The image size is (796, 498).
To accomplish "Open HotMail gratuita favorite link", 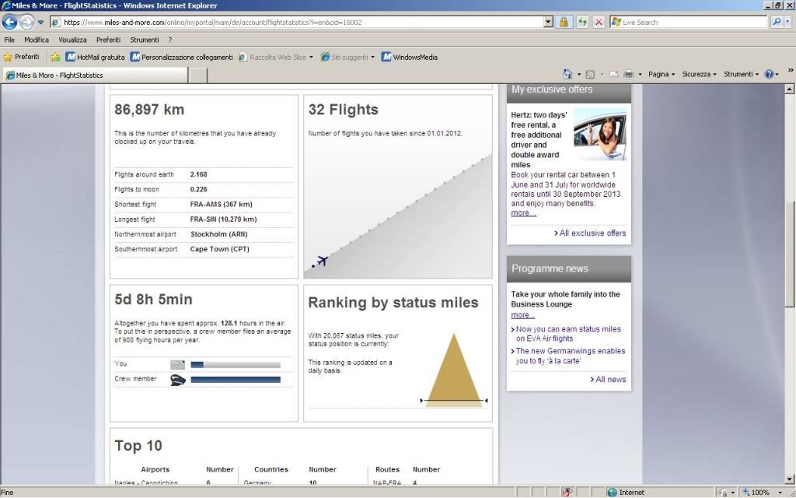I will click(95, 58).
